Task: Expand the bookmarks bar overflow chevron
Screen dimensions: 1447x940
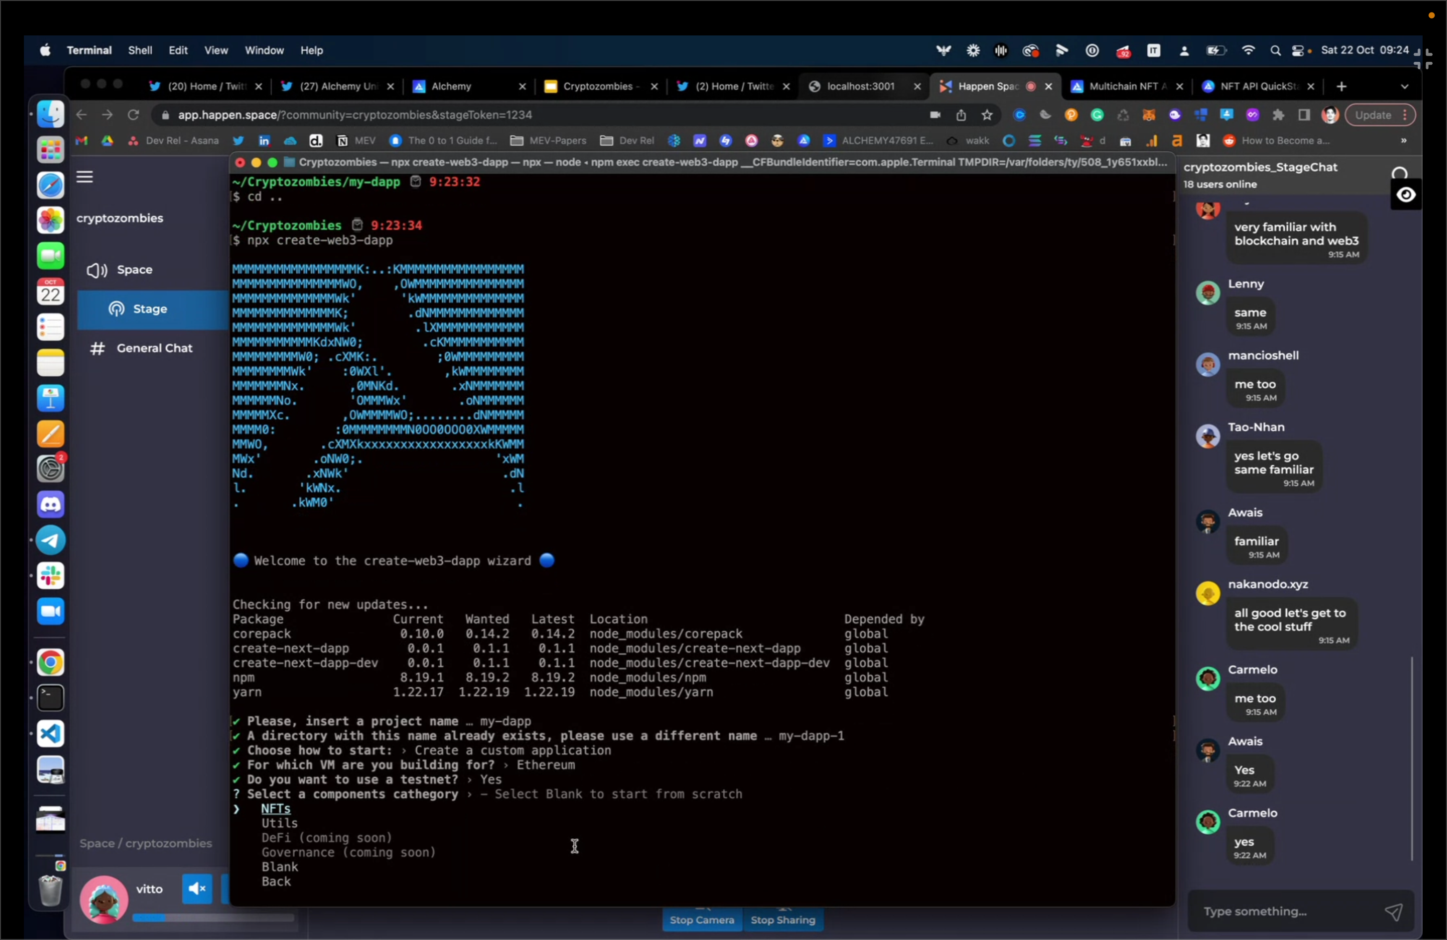Action: coord(1403,140)
